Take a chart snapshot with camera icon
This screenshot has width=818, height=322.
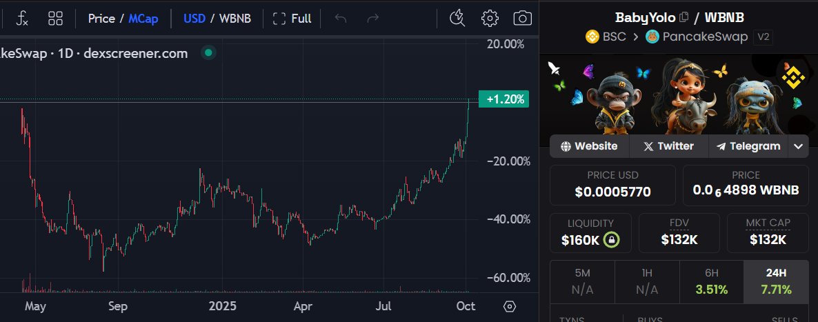[x=522, y=19]
